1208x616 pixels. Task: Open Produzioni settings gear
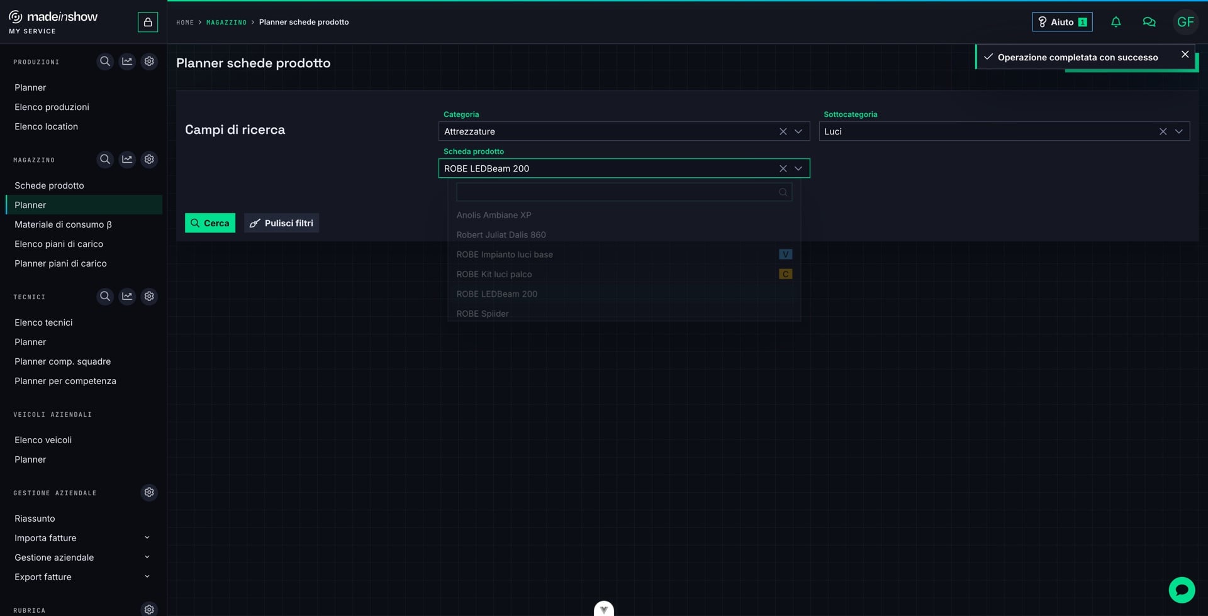pyautogui.click(x=149, y=62)
